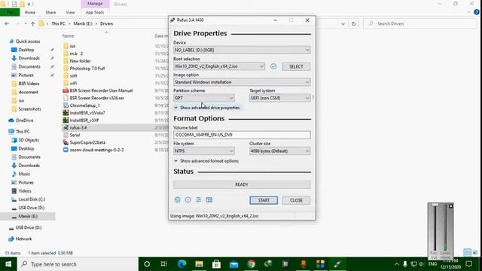Click This PC in address breadcrumb
The width and height of the screenshot is (482, 271).
pyautogui.click(x=59, y=23)
